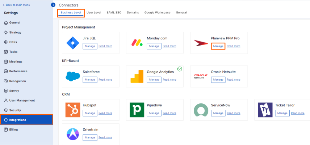
Task: Click the Security shield icon
Action: coord(6,110)
